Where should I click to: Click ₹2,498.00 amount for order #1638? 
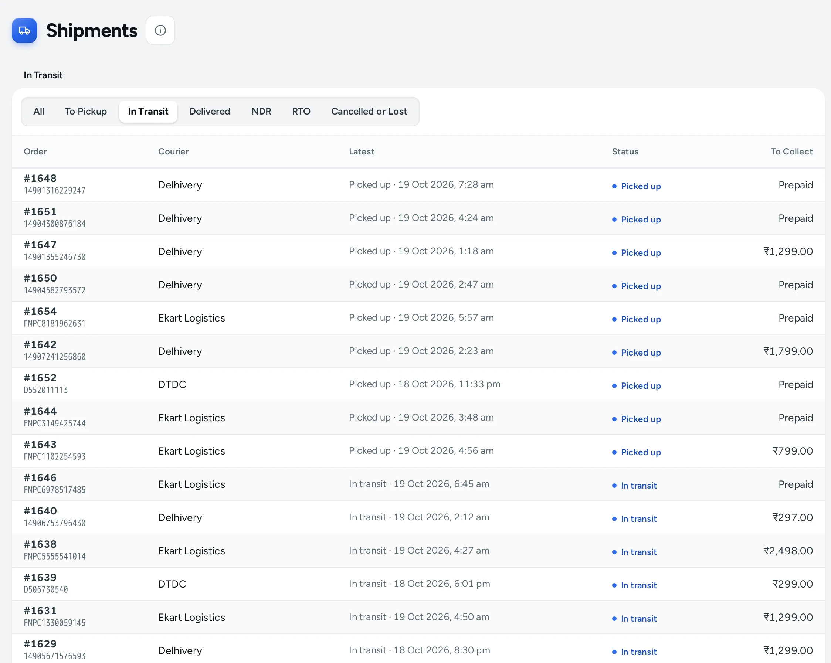click(x=788, y=551)
